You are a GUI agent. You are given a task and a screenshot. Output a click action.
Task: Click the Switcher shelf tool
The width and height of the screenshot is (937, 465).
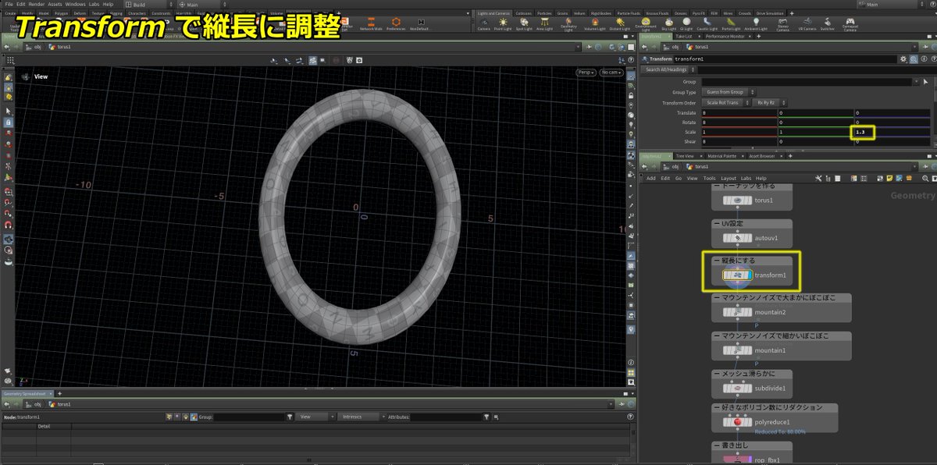pyautogui.click(x=828, y=25)
